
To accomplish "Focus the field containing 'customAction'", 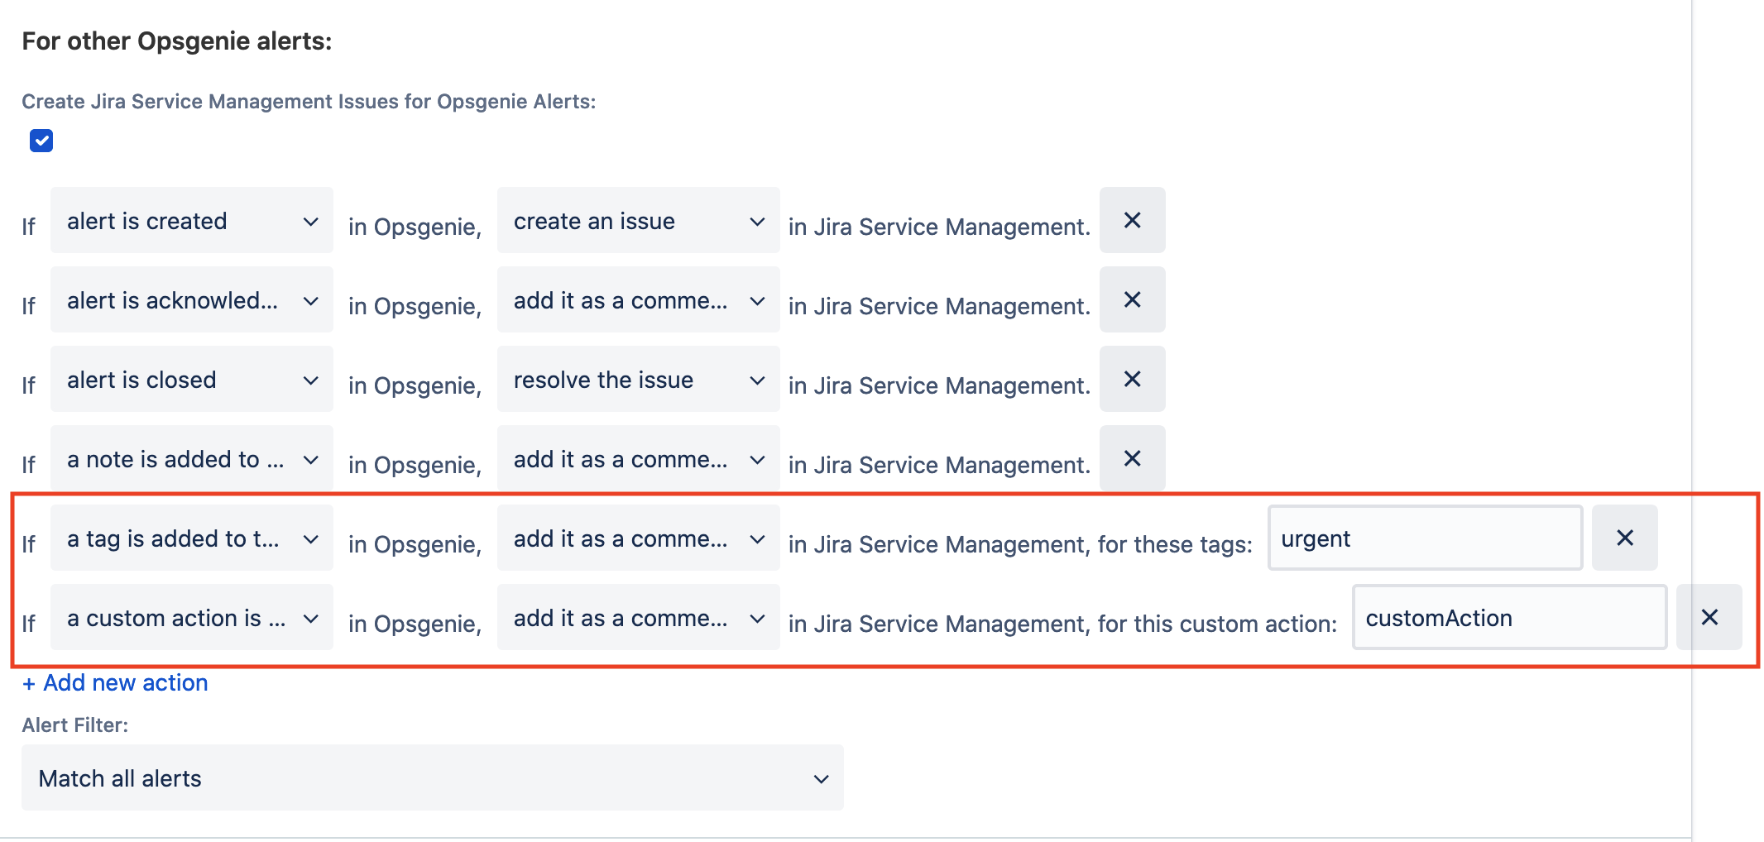I will [1509, 617].
